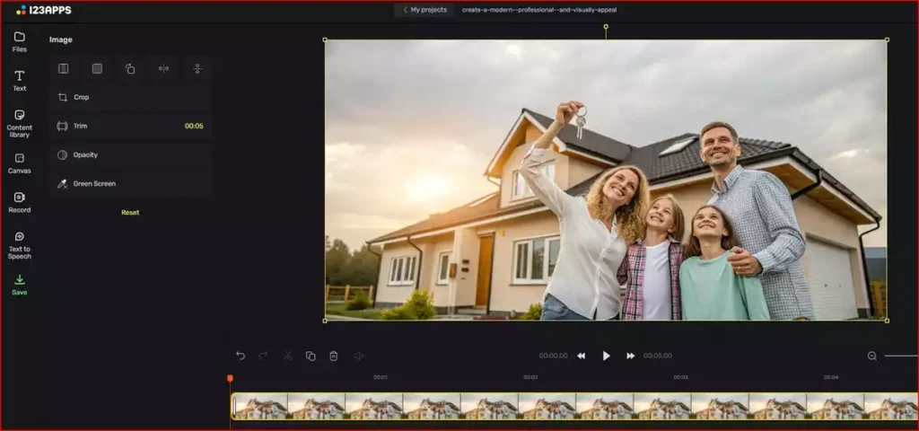Screen dimensions: 919x431
Task: Go back to My projects
Action: pyautogui.click(x=424, y=10)
